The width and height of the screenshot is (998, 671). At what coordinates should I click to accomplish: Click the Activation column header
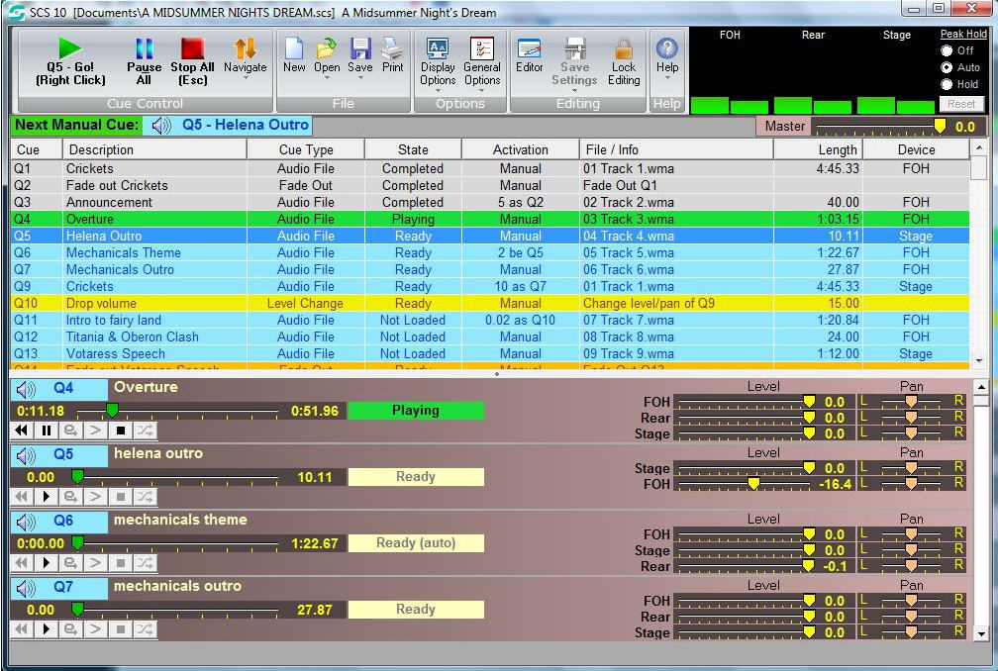(x=520, y=149)
